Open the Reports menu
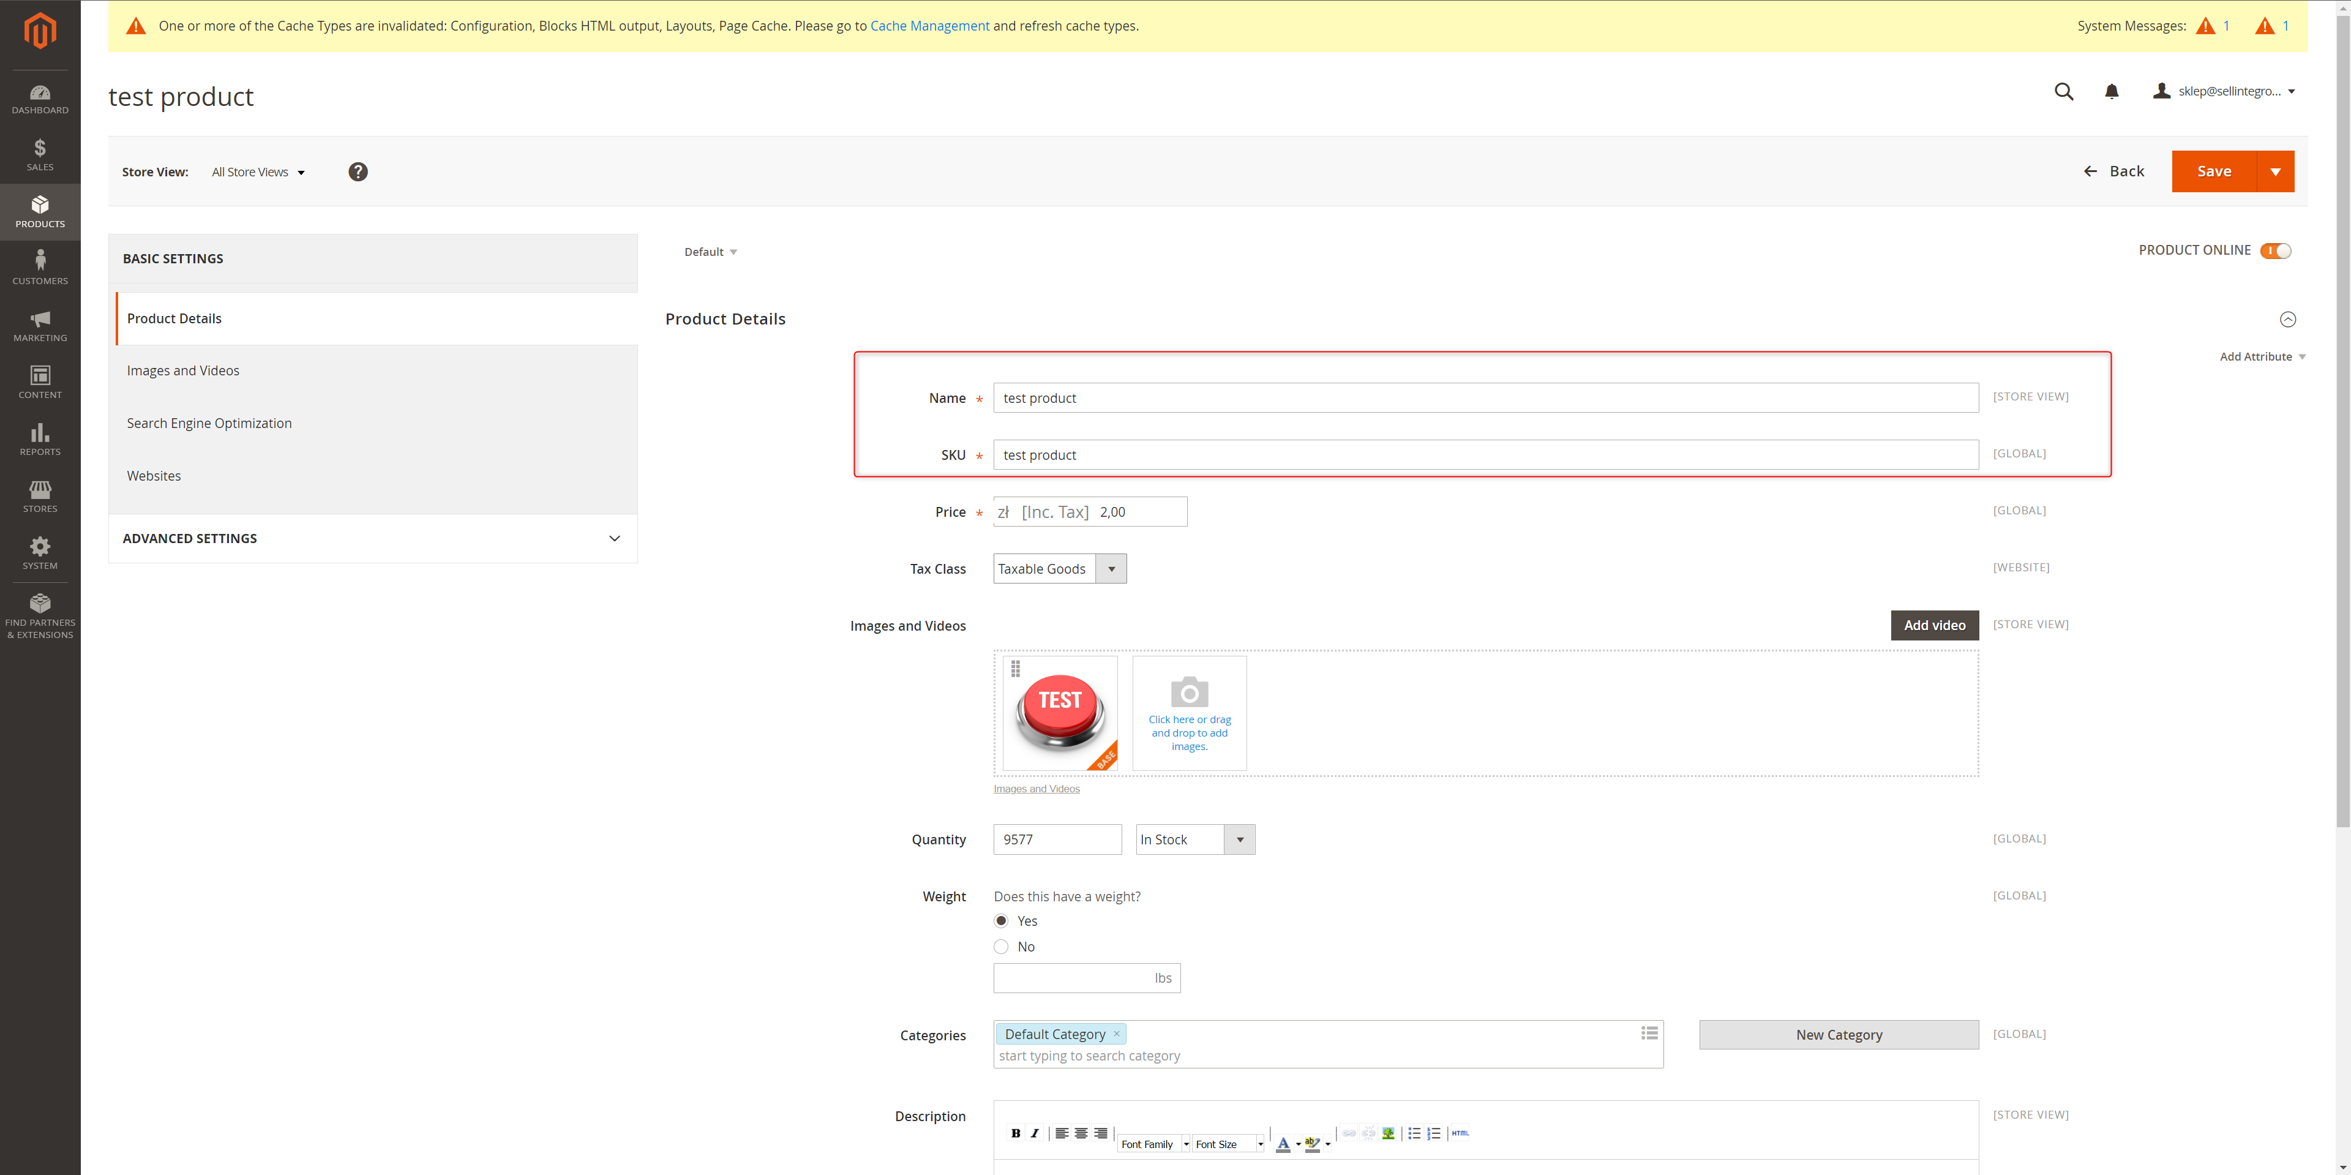 pyautogui.click(x=40, y=439)
